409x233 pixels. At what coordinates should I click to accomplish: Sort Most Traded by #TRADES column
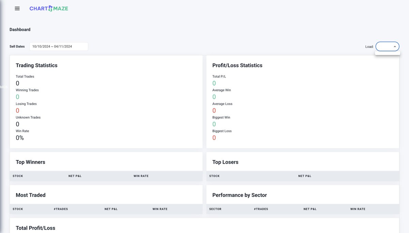click(x=61, y=209)
